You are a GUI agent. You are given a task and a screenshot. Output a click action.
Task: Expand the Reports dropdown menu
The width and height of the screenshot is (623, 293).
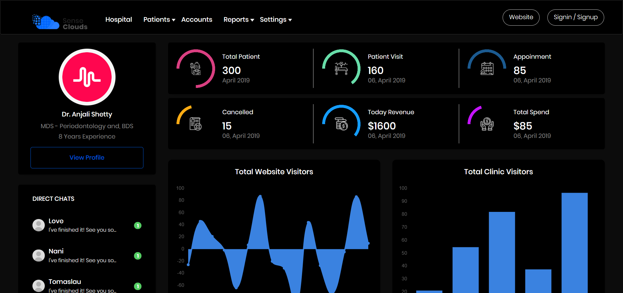[239, 19]
